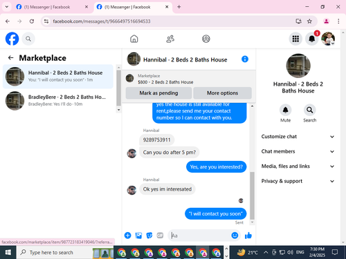Open the Facebook home logo
Screen dimensions: 346x259
(x=12, y=39)
